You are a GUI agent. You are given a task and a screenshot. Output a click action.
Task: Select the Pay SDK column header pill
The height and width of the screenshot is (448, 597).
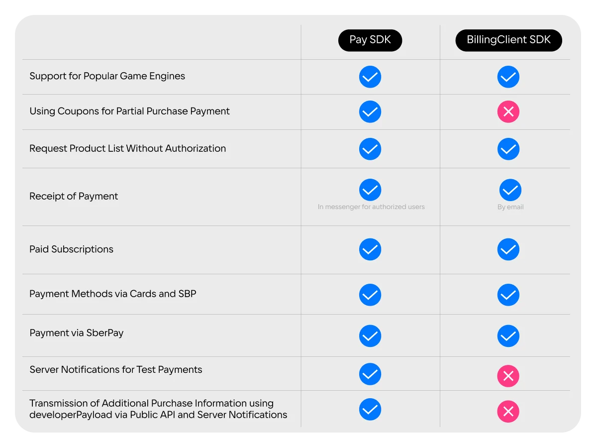point(370,40)
